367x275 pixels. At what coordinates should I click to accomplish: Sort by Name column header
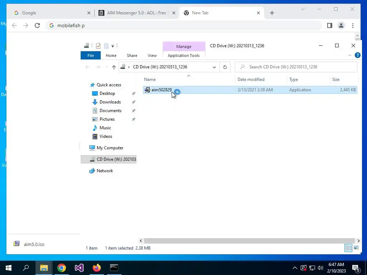(x=189, y=79)
